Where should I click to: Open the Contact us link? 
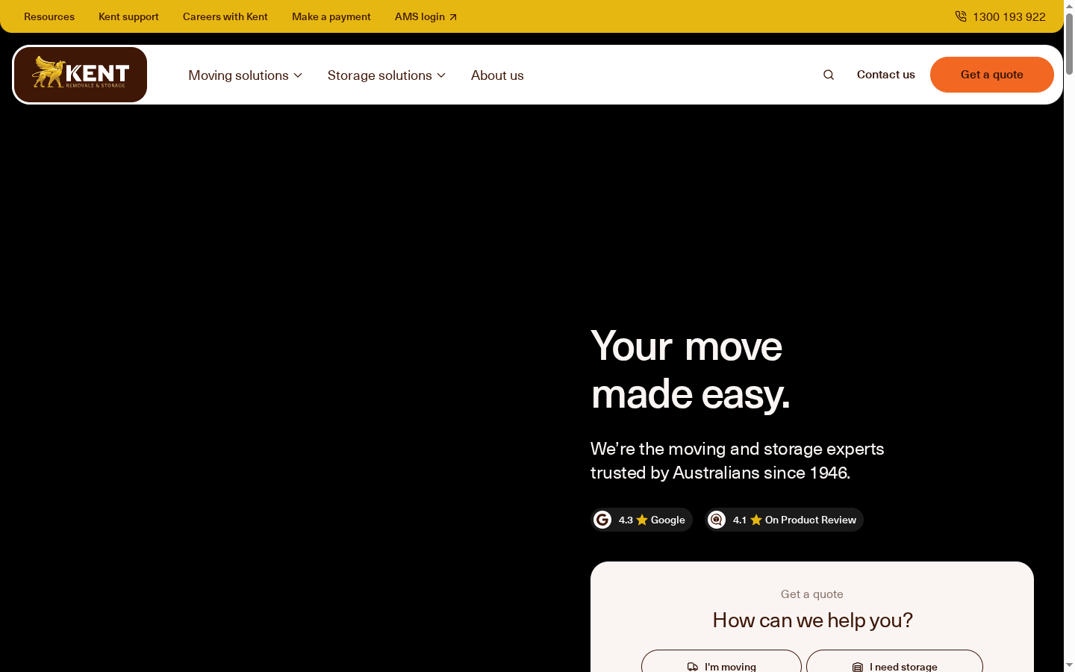tap(886, 75)
